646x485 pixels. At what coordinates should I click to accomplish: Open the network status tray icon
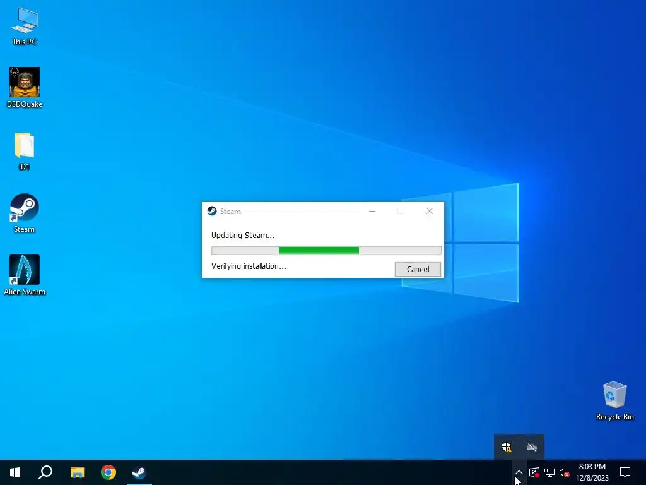pyautogui.click(x=549, y=472)
